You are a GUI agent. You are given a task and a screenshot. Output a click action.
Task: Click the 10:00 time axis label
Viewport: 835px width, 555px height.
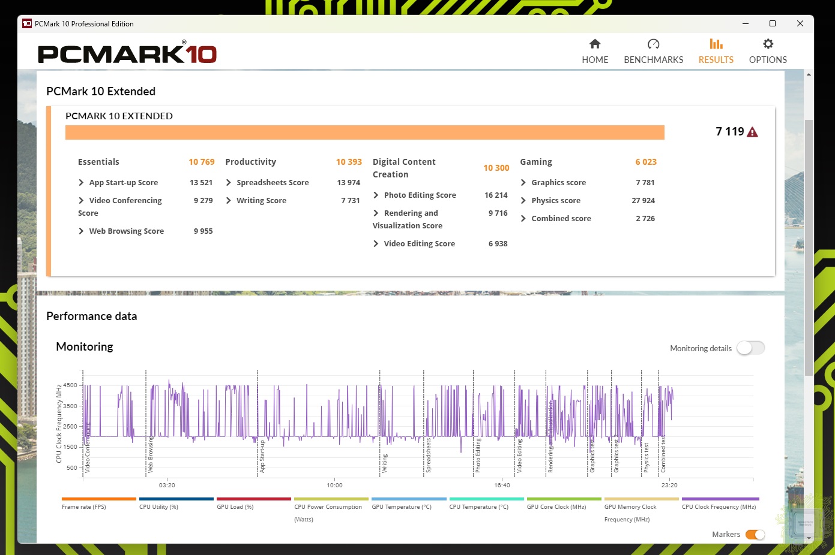pyautogui.click(x=334, y=485)
